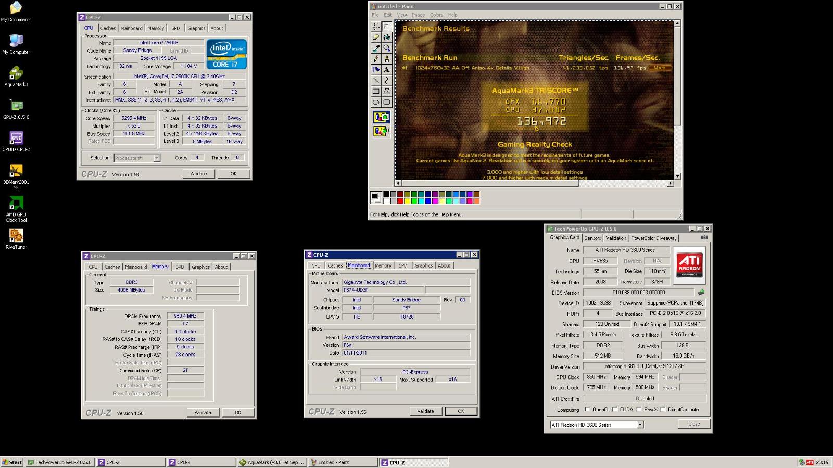Viewport: 833px width, 468px height.
Task: Switch to the Sensors tab in GPU-Z
Action: [592, 238]
